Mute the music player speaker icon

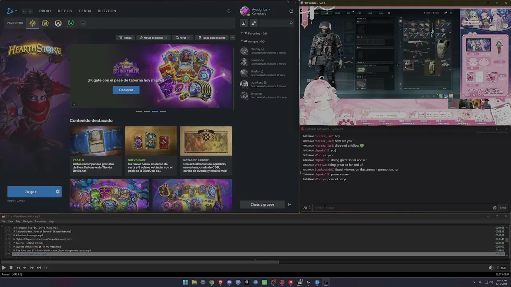[x=491, y=268]
